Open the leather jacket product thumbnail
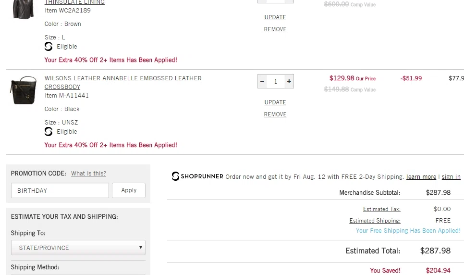Screen dimensions: 464x275 tap(23, 10)
